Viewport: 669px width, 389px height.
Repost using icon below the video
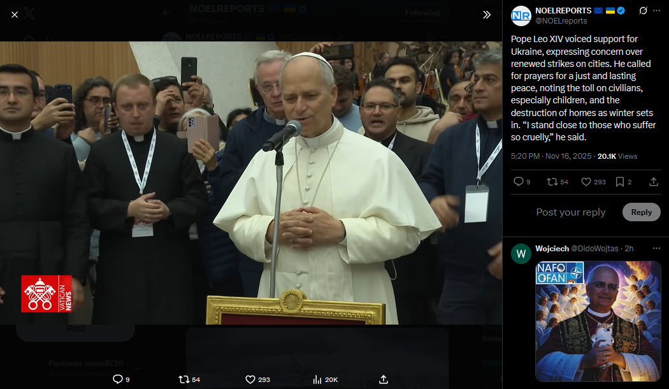[184, 379]
